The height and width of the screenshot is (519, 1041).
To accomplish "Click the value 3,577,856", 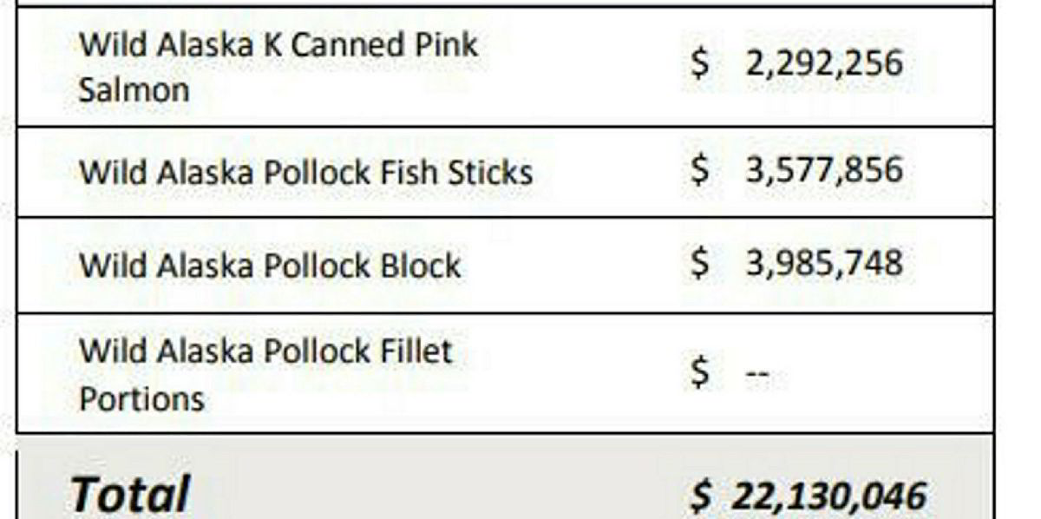I will tap(823, 169).
